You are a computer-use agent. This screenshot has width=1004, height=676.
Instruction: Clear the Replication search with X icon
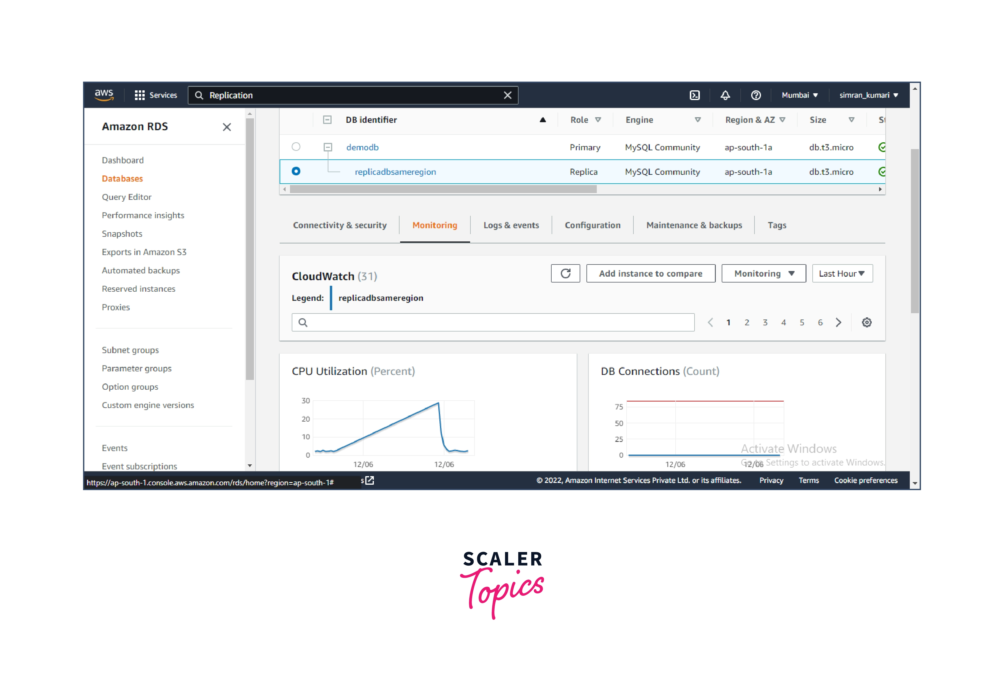507,95
